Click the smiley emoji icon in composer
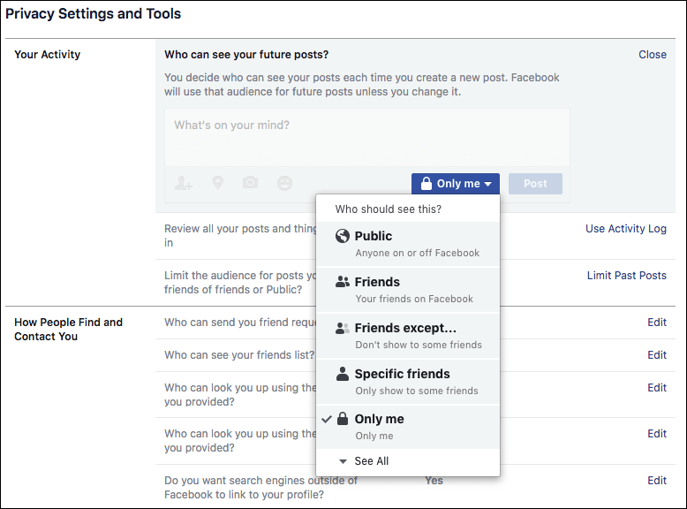This screenshot has height=509, width=687. coord(285,183)
